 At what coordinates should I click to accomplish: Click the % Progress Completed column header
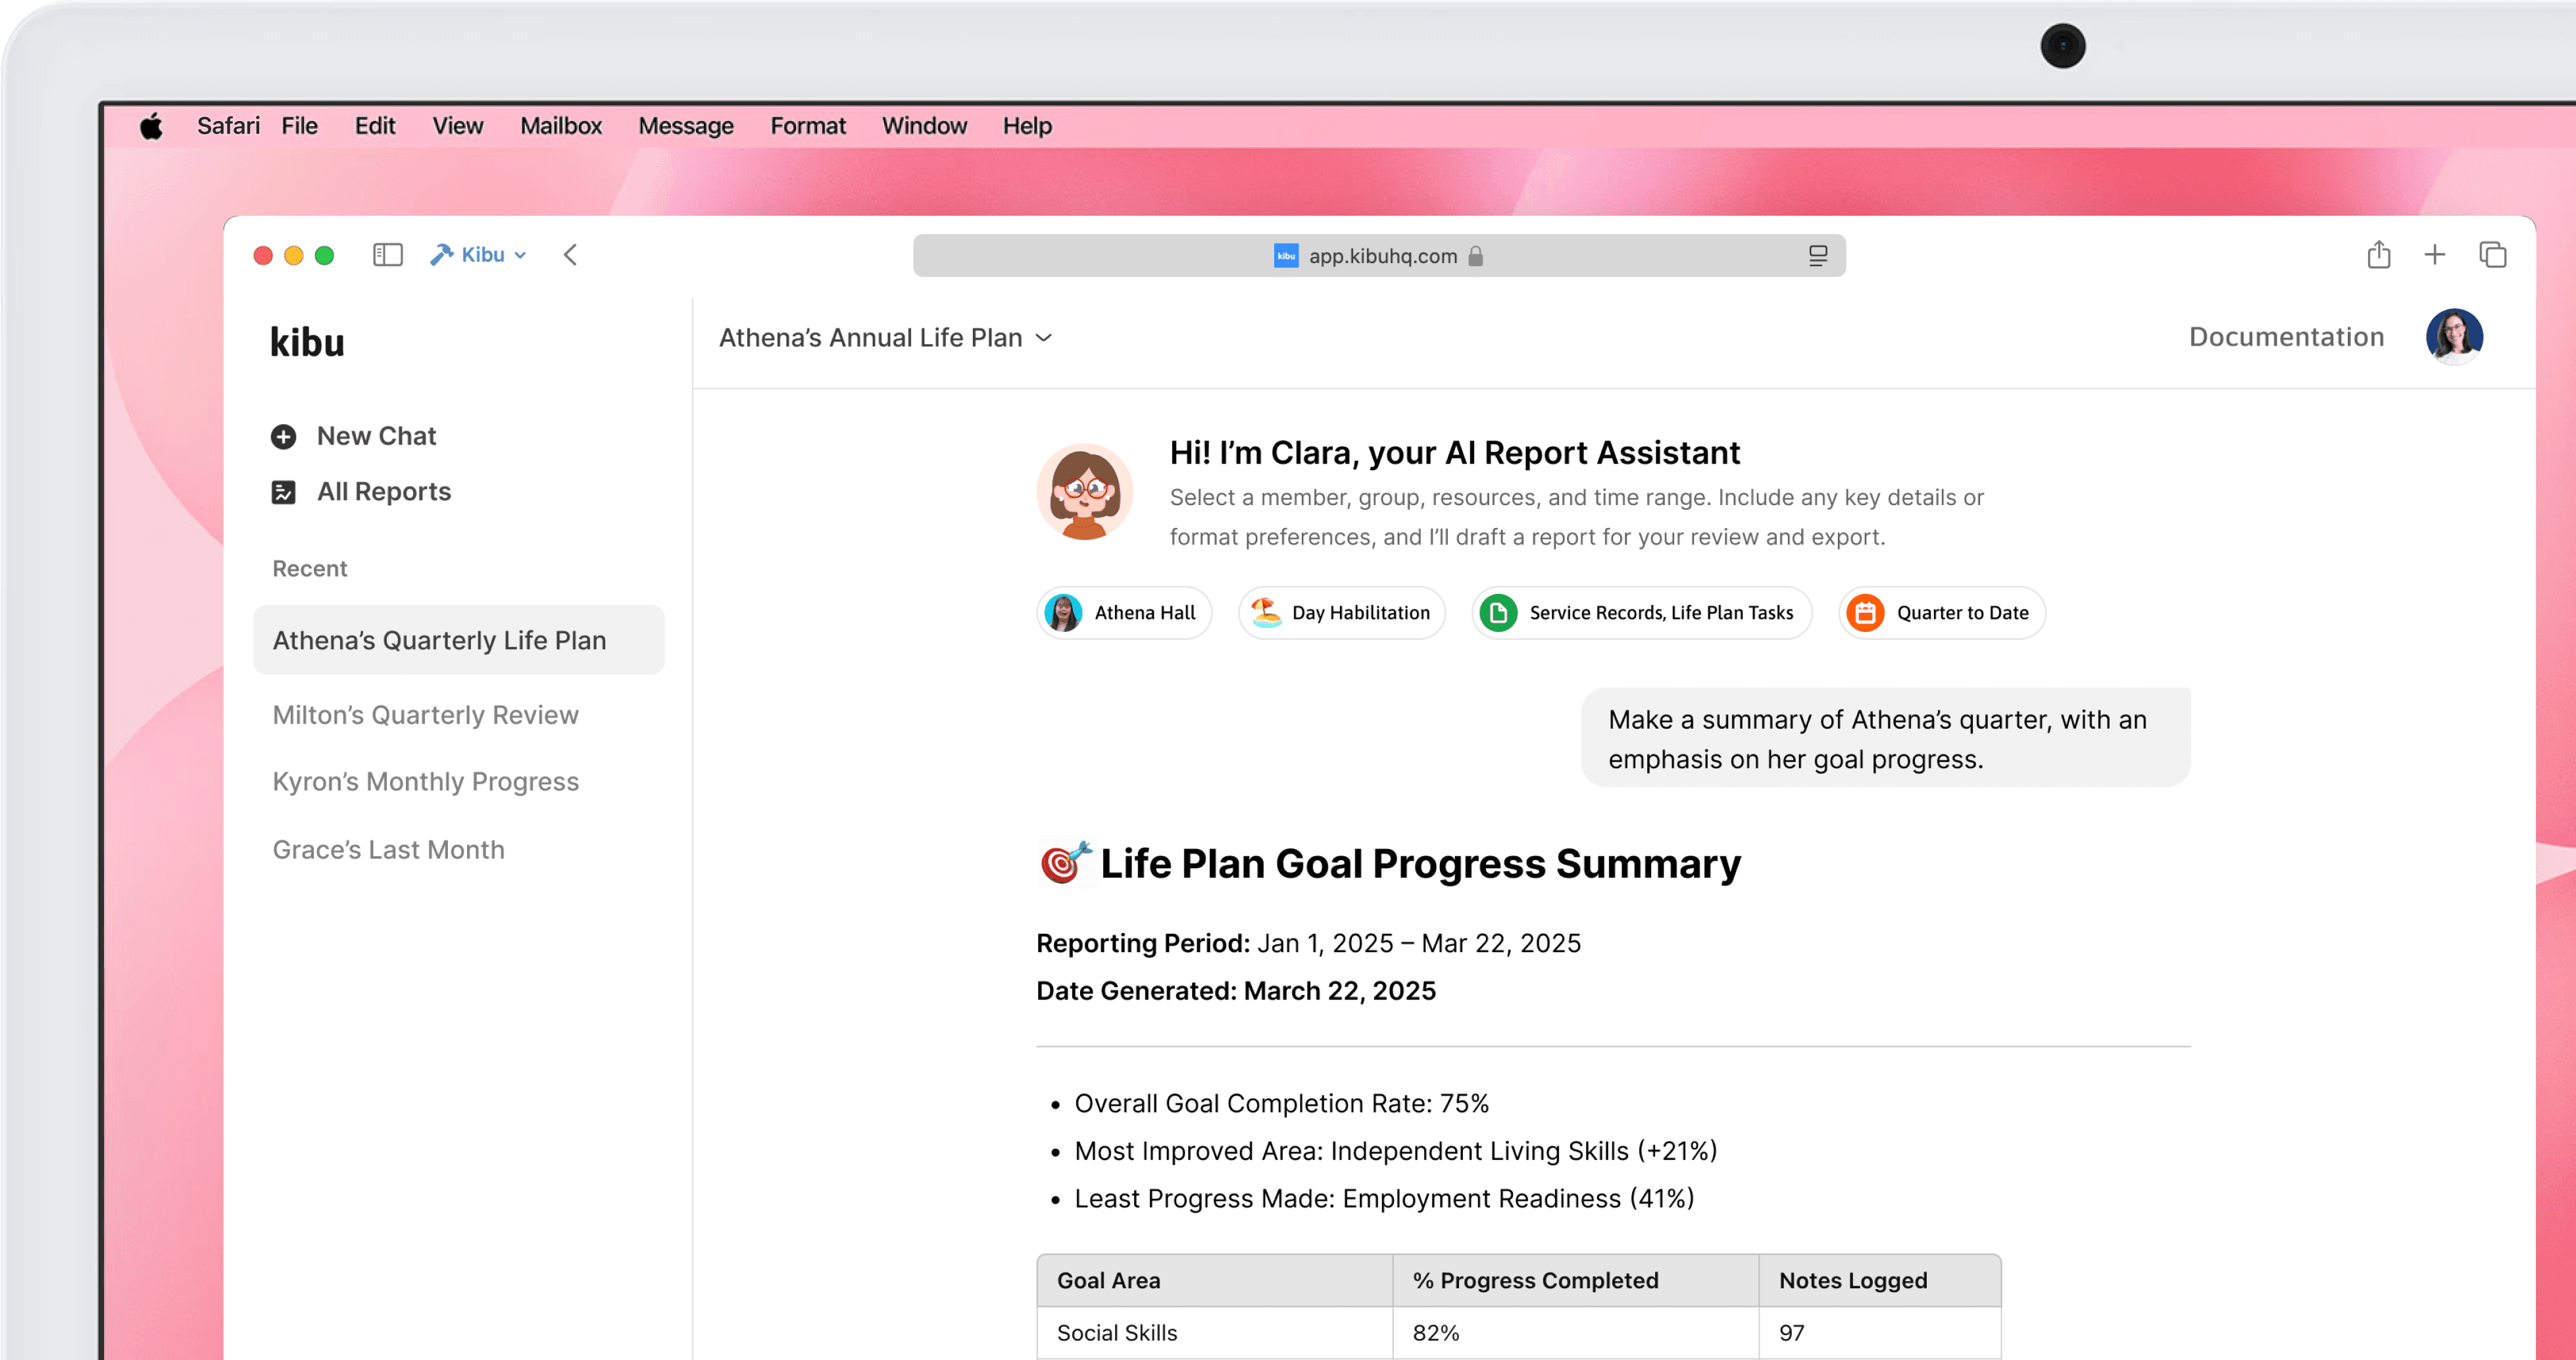coord(1575,1281)
